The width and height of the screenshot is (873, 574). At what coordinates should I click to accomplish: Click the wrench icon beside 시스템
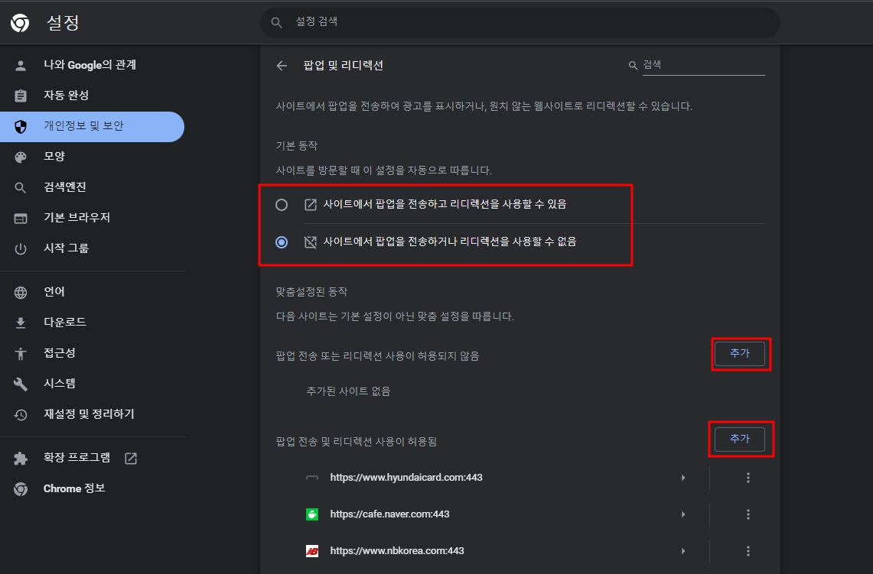[x=20, y=383]
